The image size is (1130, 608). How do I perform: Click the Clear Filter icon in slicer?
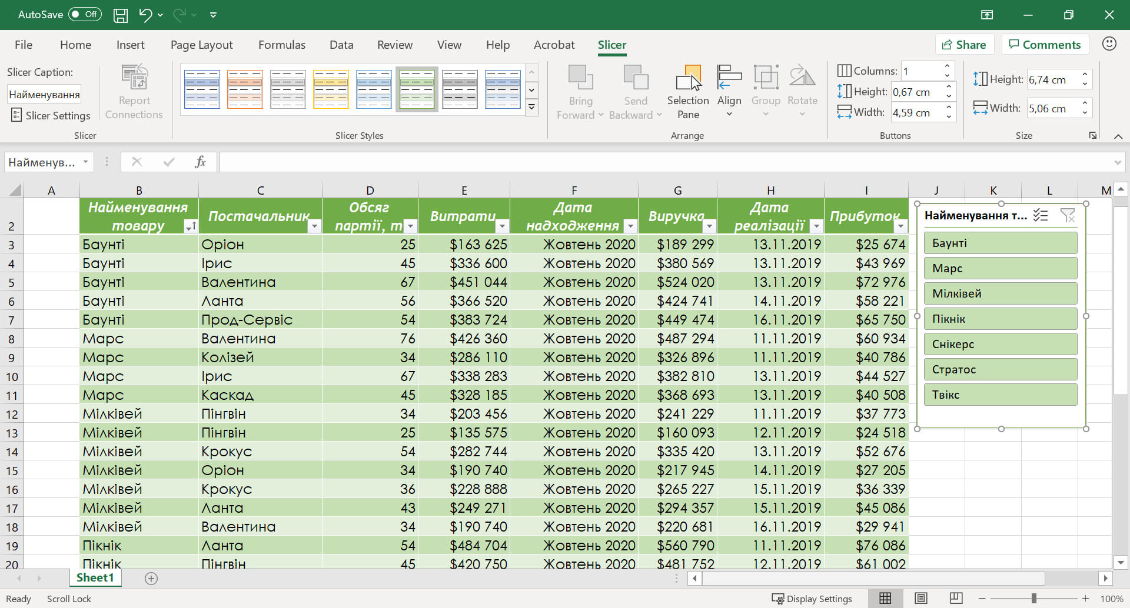pos(1067,215)
